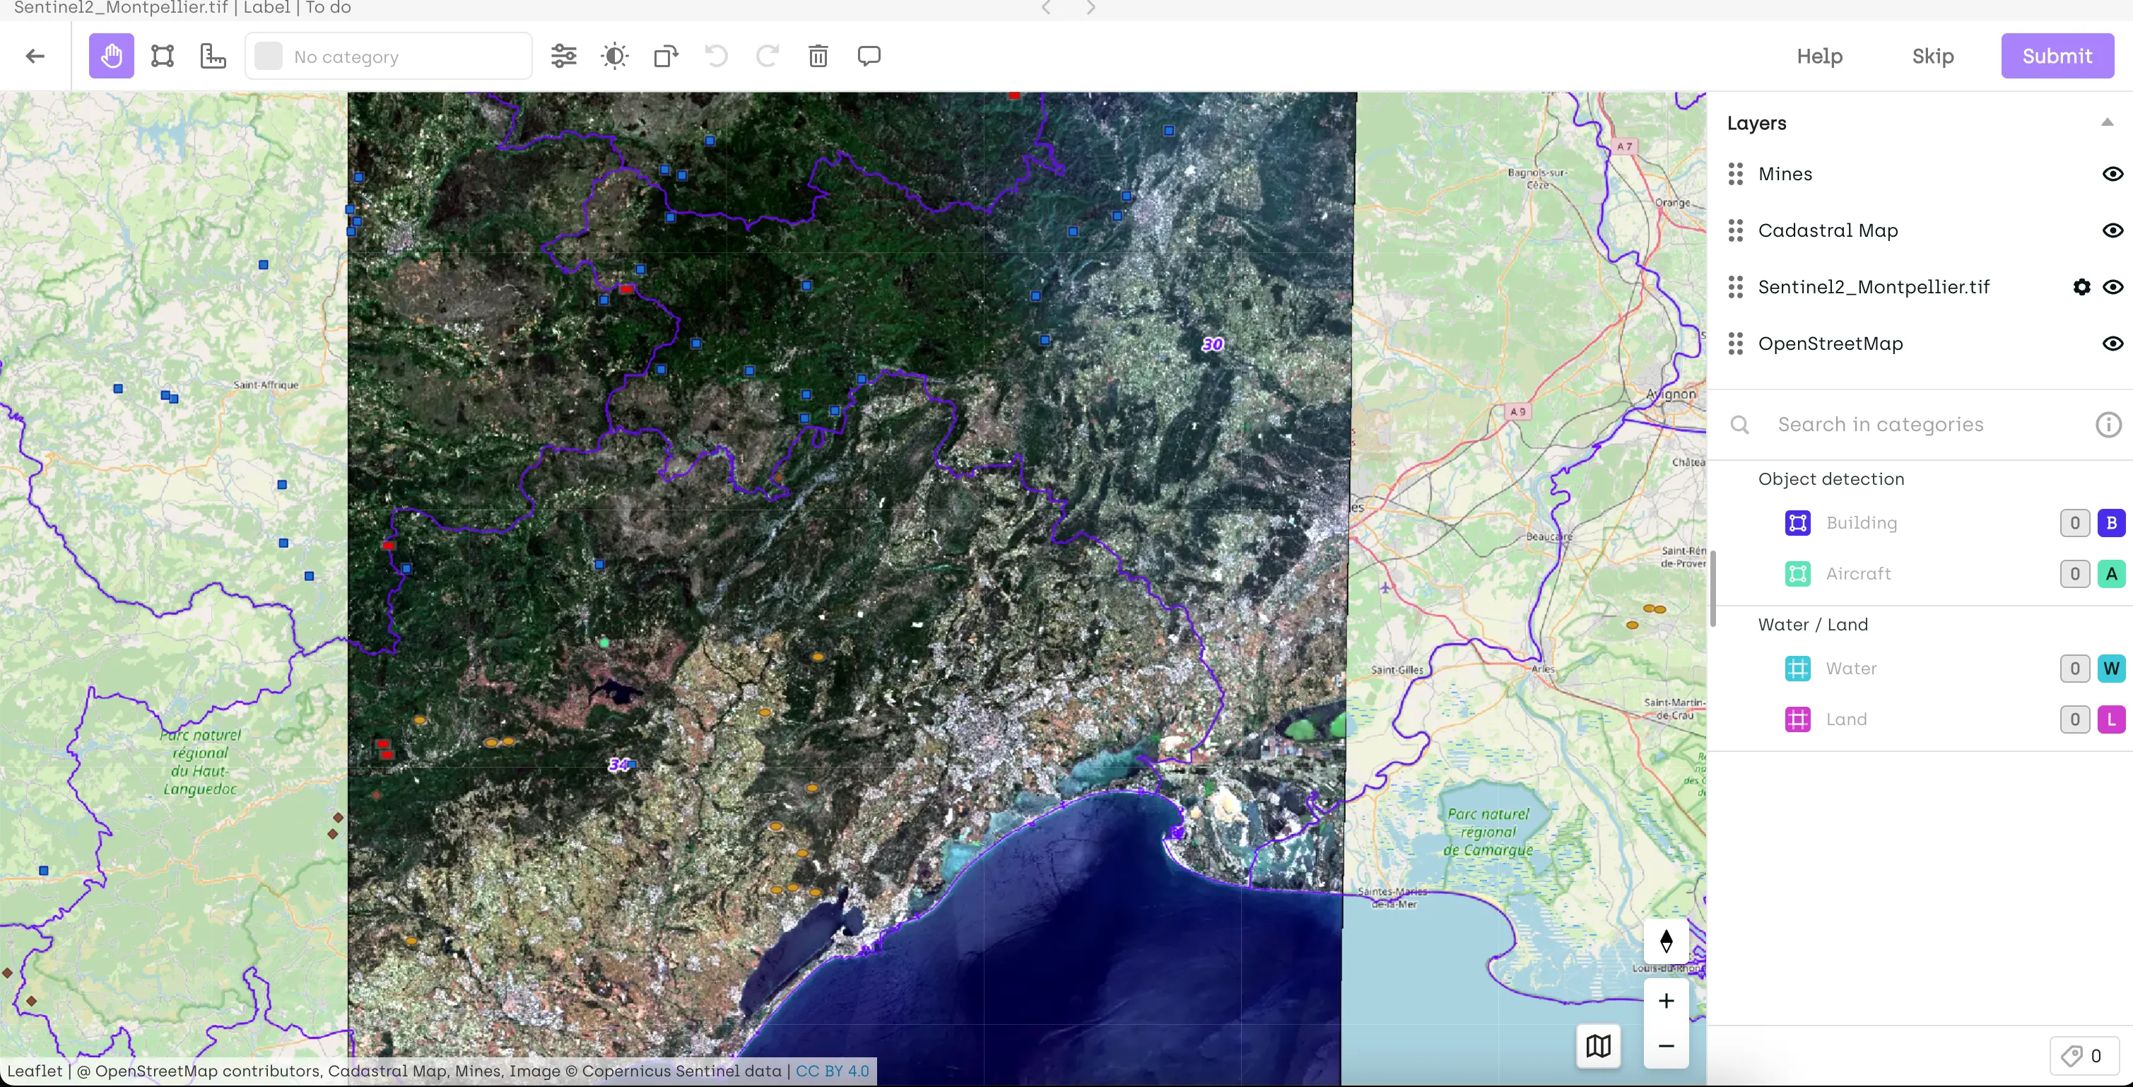2133x1087 pixels.
Task: Open the No category dropdown
Action: 388,57
